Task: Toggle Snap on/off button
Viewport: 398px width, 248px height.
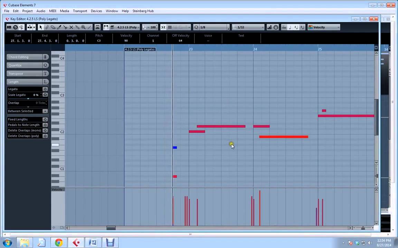Action: pyautogui.click(x=163, y=27)
